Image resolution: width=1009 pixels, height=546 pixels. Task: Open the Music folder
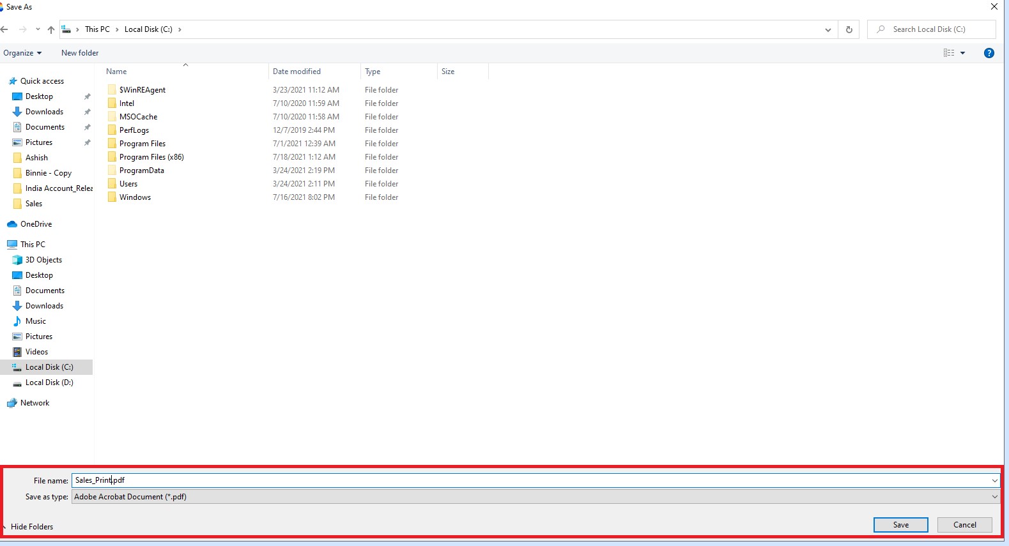coord(36,321)
